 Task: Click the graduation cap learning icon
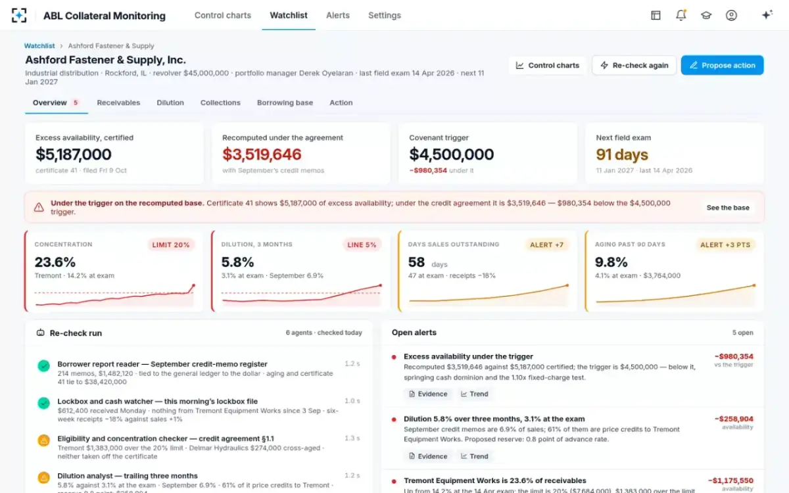pos(706,15)
